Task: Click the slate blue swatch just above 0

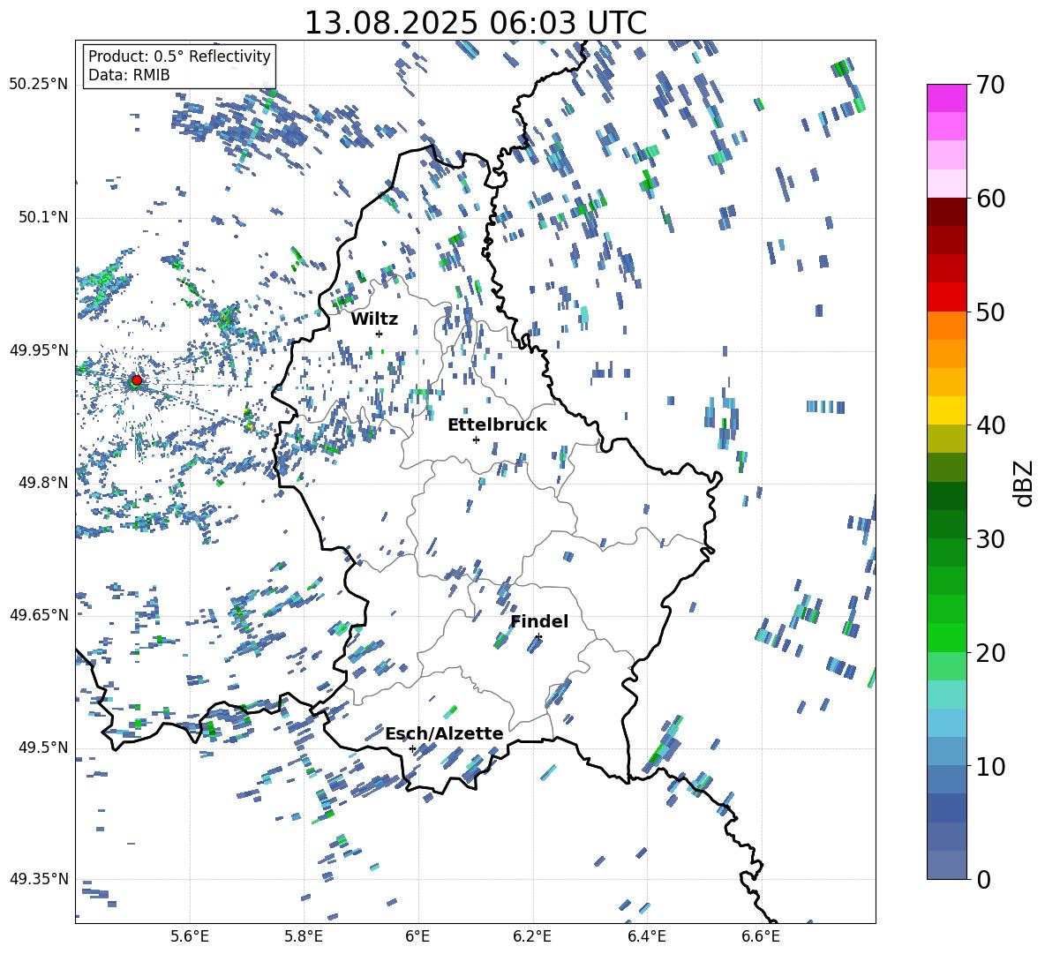Action: click(x=946, y=865)
